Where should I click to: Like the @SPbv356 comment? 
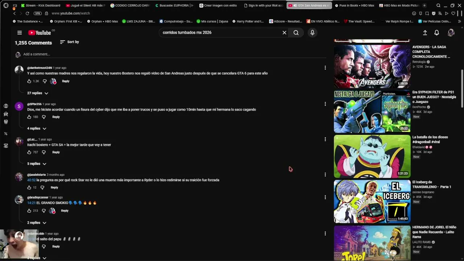coord(29,117)
